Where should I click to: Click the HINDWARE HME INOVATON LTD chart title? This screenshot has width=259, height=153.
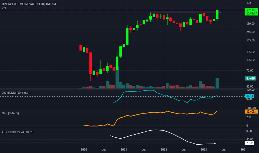29,4
